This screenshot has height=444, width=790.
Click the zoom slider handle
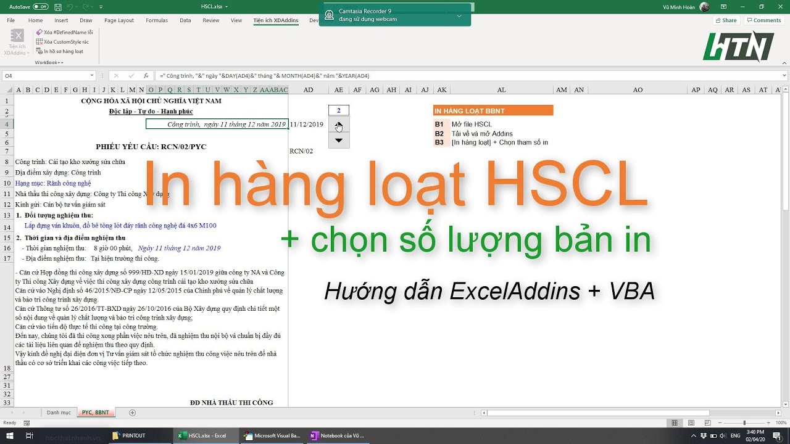coord(745,423)
